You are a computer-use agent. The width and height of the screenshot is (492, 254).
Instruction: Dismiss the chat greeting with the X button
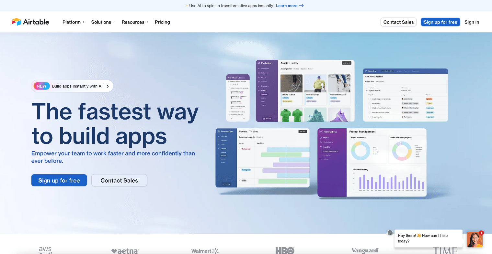[x=390, y=233]
